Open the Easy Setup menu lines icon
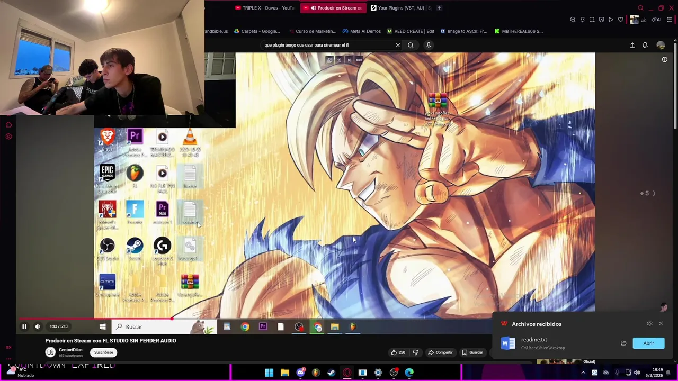Screen dimensions: 678x381 click(670, 20)
